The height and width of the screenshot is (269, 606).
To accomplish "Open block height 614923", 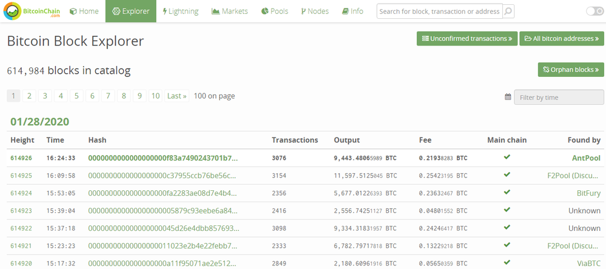I will coord(21,211).
